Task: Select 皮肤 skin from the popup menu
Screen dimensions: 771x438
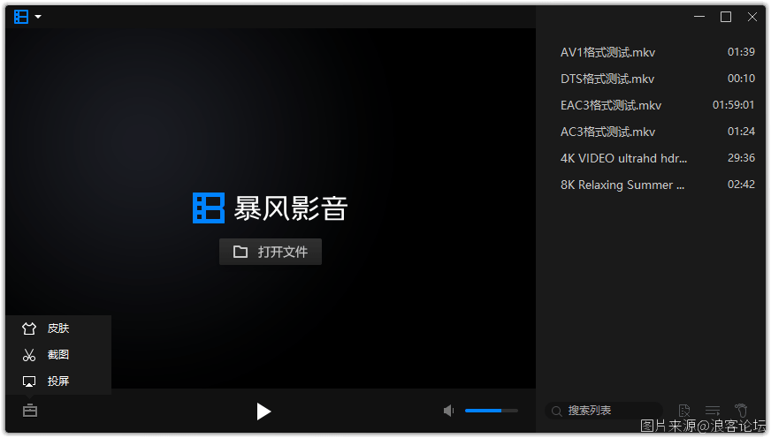Action: click(x=58, y=328)
